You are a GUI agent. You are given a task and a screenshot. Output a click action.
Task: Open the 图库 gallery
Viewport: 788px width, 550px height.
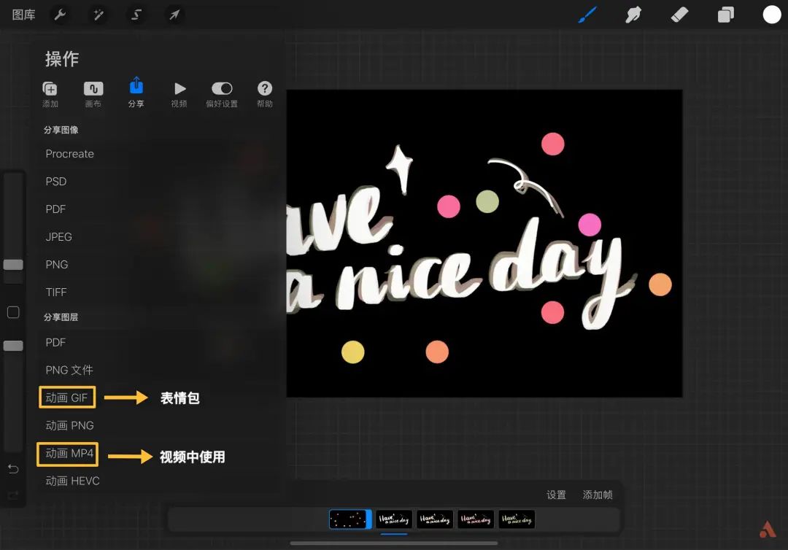coord(23,15)
